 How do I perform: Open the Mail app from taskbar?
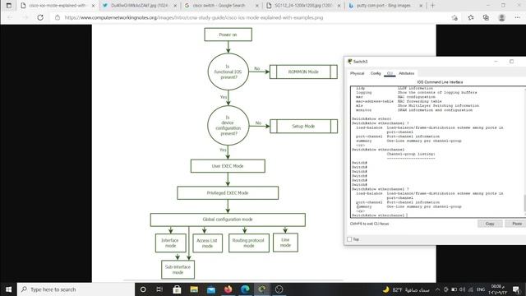click(211, 289)
